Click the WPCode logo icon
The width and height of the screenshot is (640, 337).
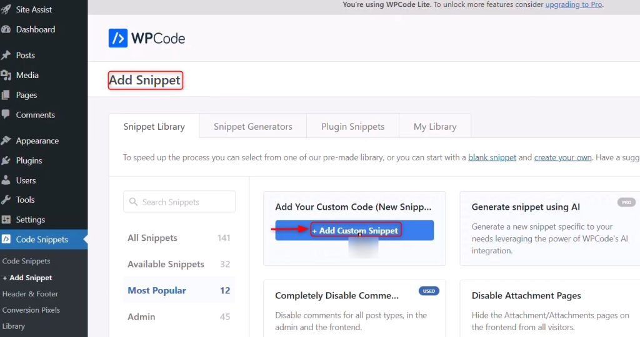click(118, 38)
